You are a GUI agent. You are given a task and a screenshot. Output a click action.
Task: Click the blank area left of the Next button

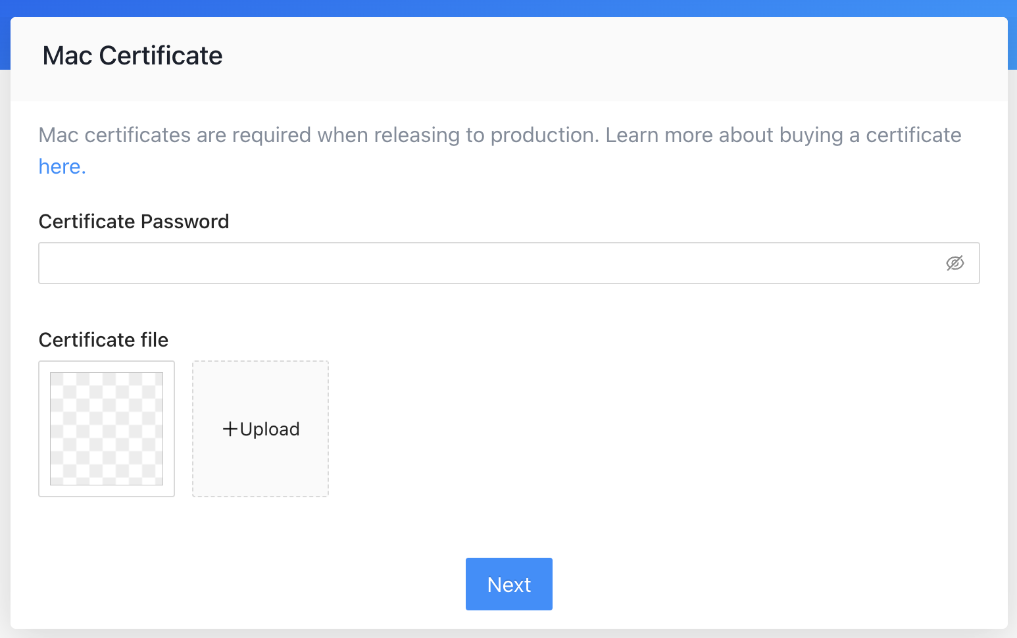pyautogui.click(x=263, y=584)
